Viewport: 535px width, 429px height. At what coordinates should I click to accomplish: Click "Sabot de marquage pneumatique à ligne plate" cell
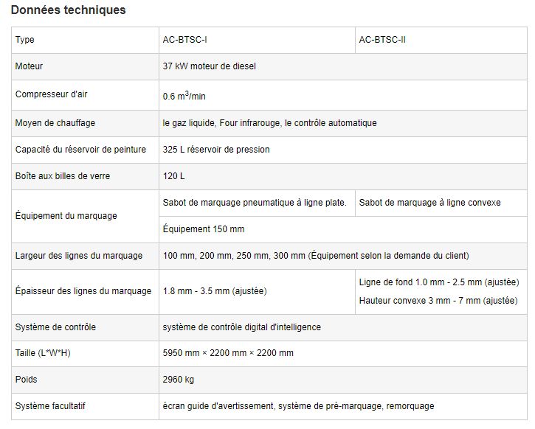pos(255,203)
